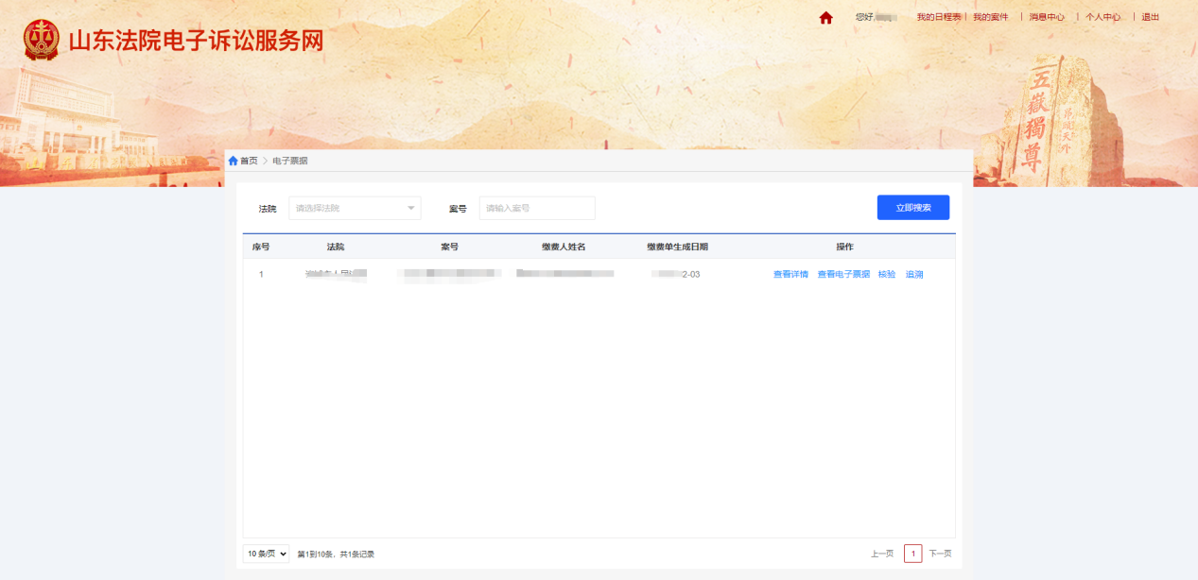Open 我的案件 in the top menu
This screenshot has width=1198, height=580.
(990, 17)
